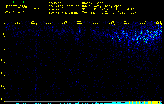164x104 pixels.
Task: Click the kHz axis unit label
Action: pyautogui.click(x=2, y=22)
